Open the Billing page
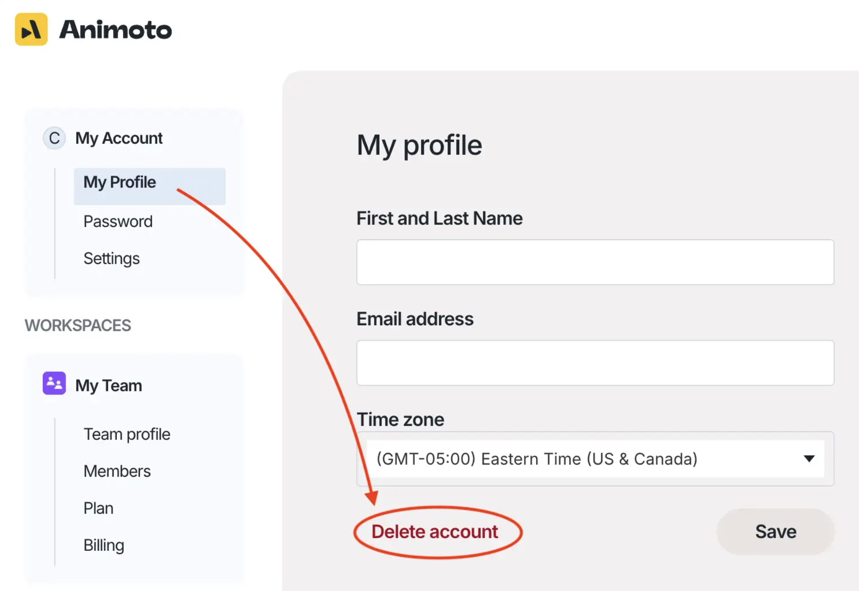 (104, 545)
